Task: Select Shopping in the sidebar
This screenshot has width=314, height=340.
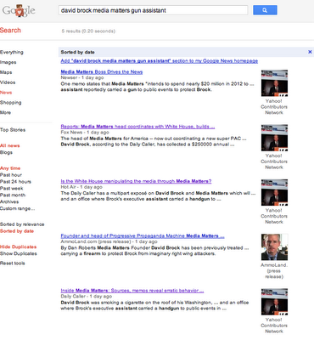Action: (11, 103)
